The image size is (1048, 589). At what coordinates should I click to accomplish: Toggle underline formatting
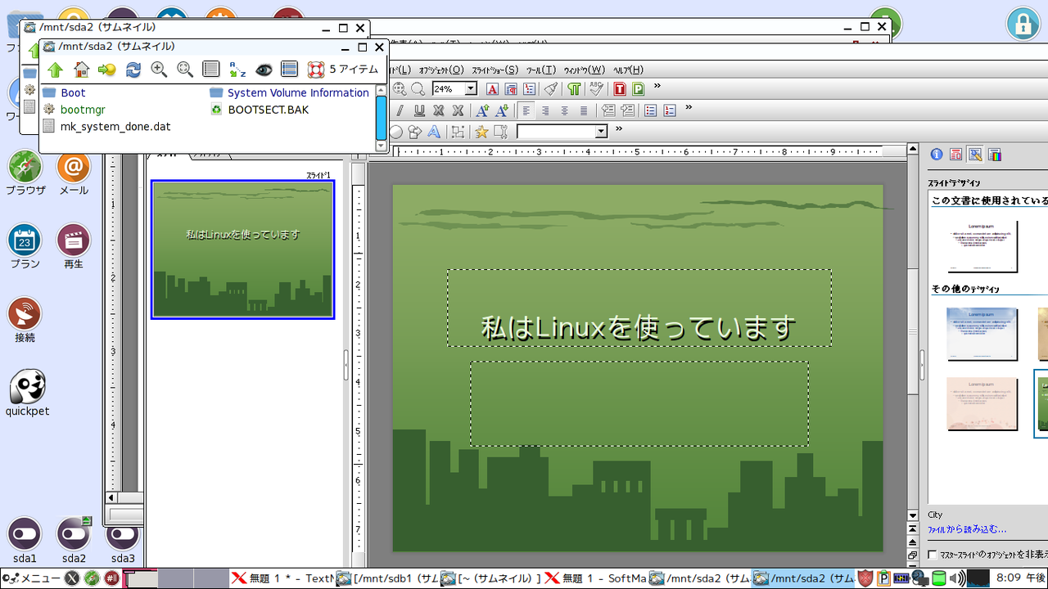click(x=419, y=110)
